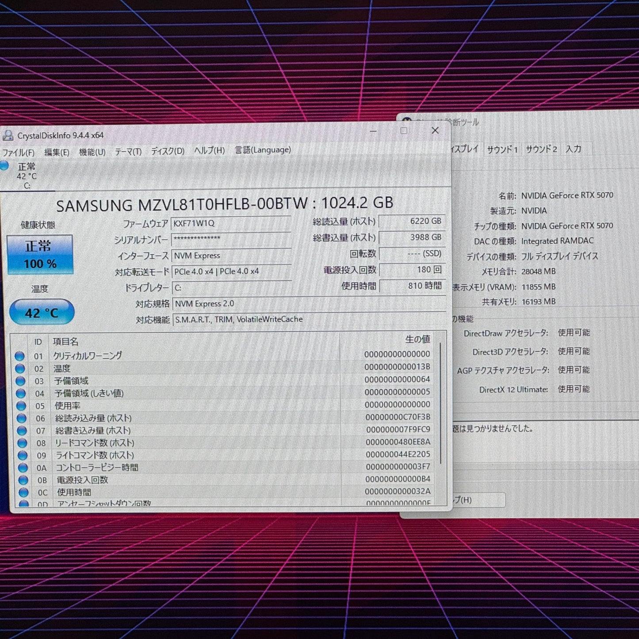Image resolution: width=639 pixels, height=639 pixels.
Task: Click the 42 °C temperature button
Action: [42, 312]
